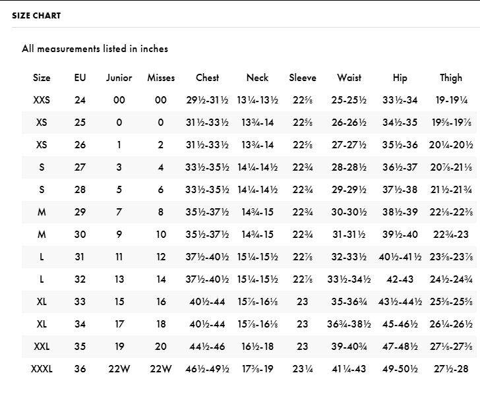Screen dimensions: 480x400
Task: Click the Thigh column header
Action: tap(451, 78)
